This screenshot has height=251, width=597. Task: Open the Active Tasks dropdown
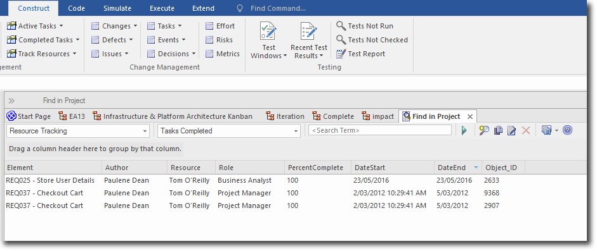point(35,26)
